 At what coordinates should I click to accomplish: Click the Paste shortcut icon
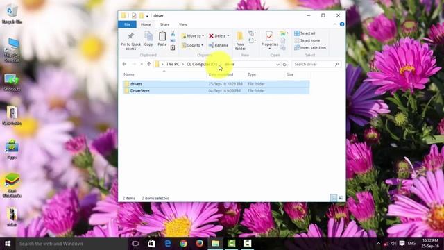pyautogui.click(x=173, y=48)
